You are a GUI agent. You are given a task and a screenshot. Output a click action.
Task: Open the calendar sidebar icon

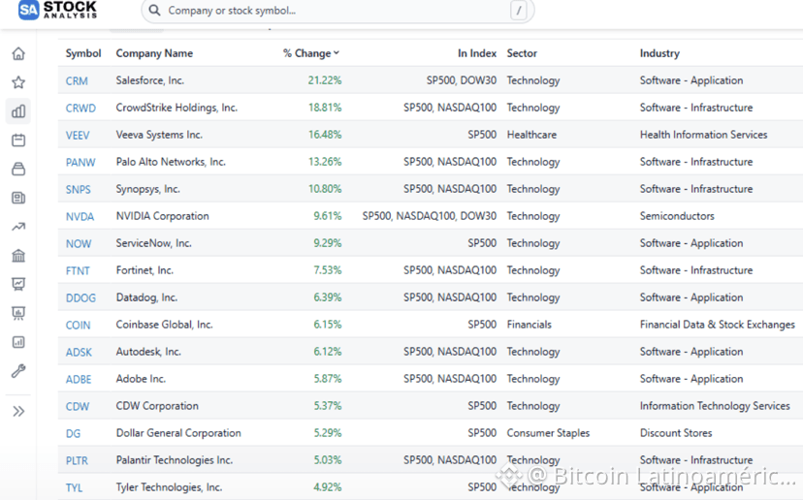[x=18, y=141]
